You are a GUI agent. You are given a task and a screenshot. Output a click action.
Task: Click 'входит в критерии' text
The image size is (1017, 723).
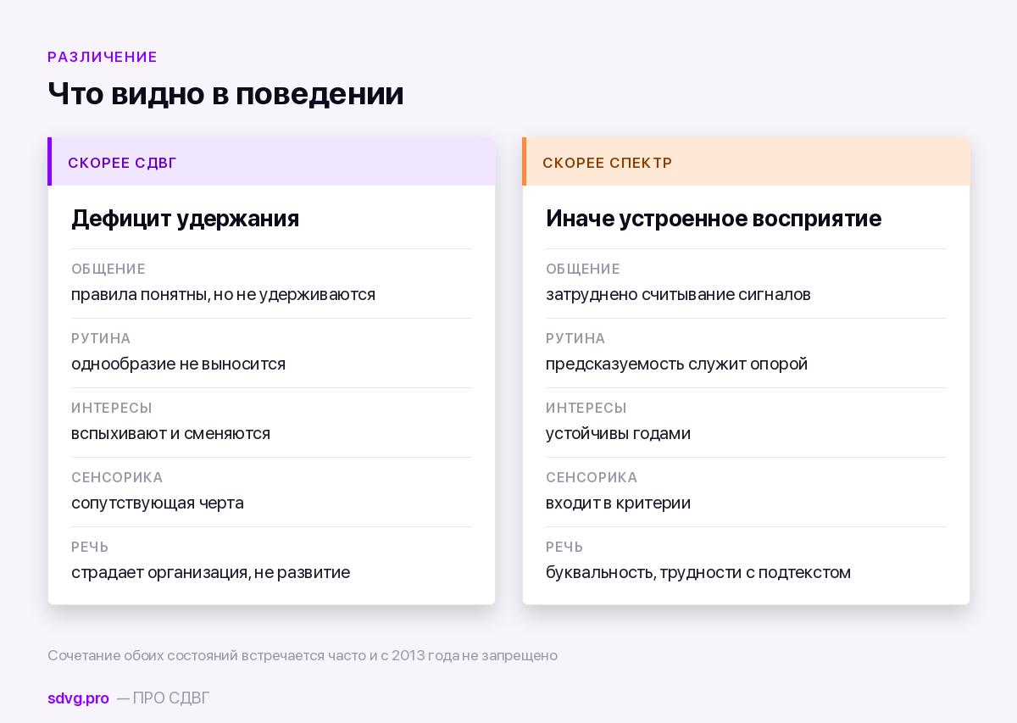[x=618, y=503]
